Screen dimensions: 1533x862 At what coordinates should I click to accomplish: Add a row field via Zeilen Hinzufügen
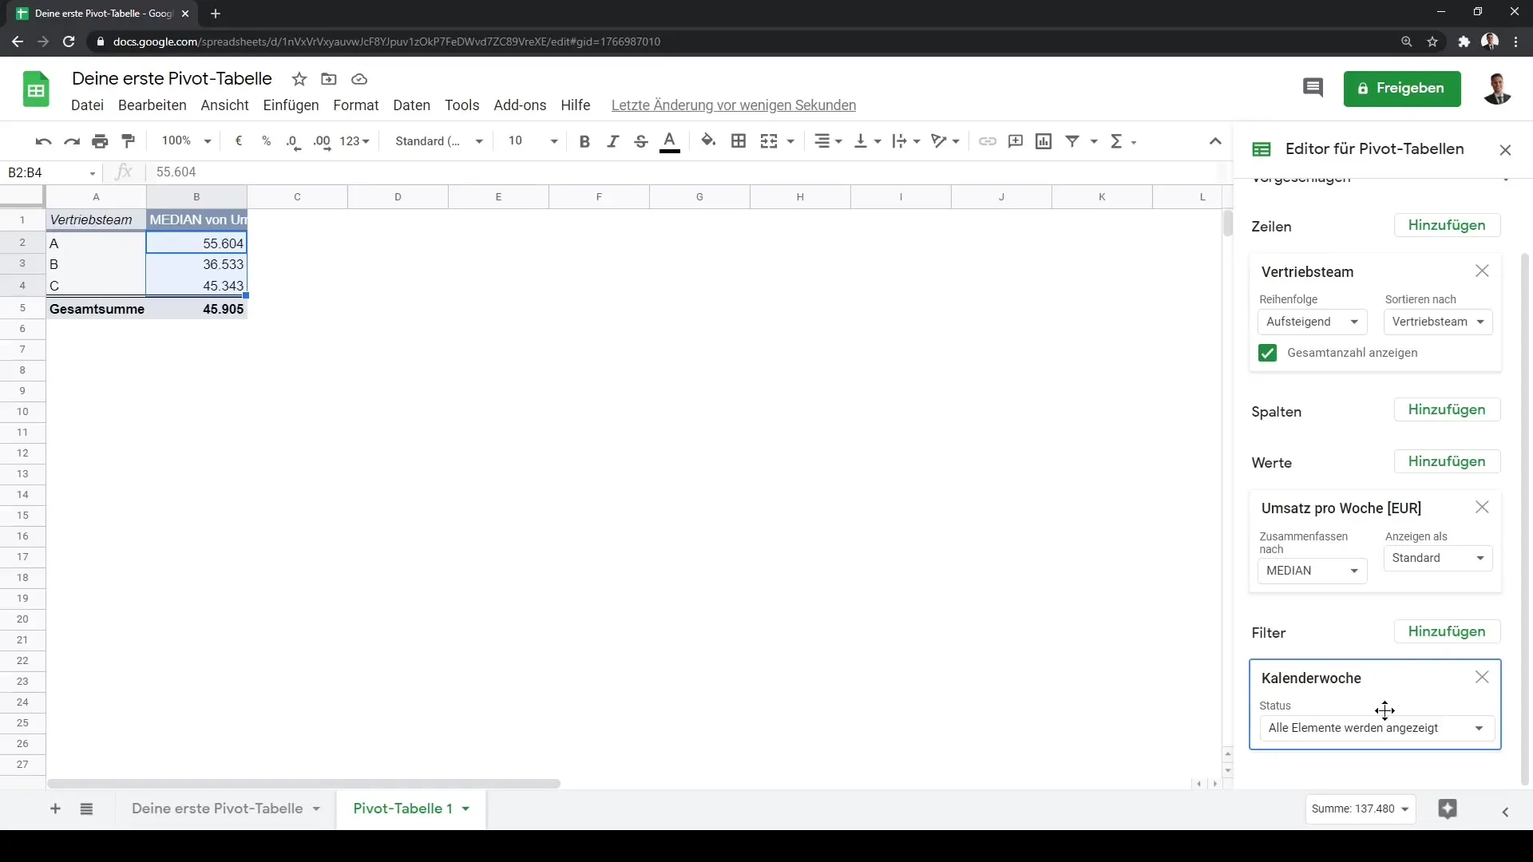click(x=1447, y=226)
